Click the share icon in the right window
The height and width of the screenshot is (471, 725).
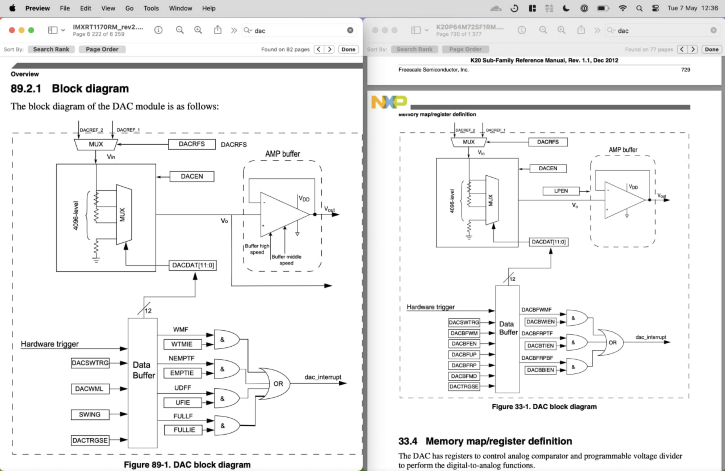(581, 30)
